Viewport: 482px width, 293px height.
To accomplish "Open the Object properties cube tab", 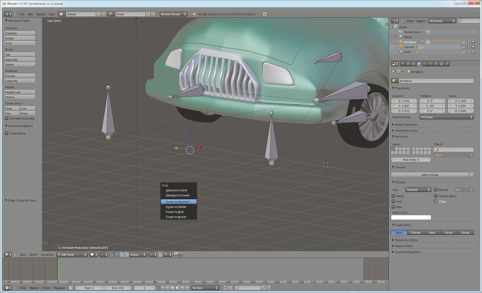I will click(419, 64).
